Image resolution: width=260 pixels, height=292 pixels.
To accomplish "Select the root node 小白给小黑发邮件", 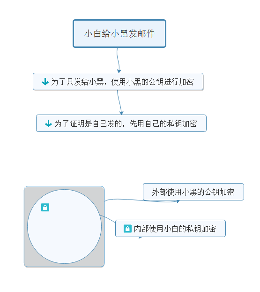I will [x=119, y=33].
